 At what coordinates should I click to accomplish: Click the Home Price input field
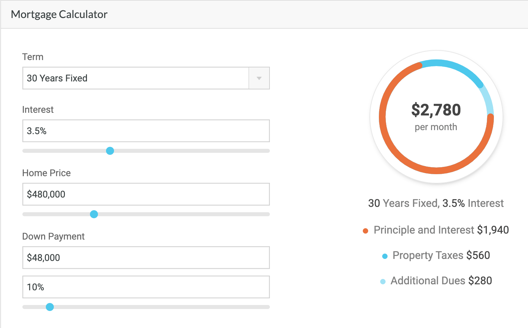[146, 194]
